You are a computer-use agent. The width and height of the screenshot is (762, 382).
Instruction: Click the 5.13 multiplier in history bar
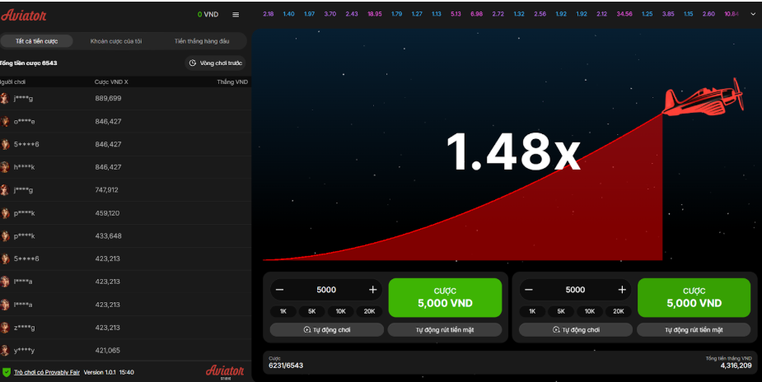[x=456, y=14]
